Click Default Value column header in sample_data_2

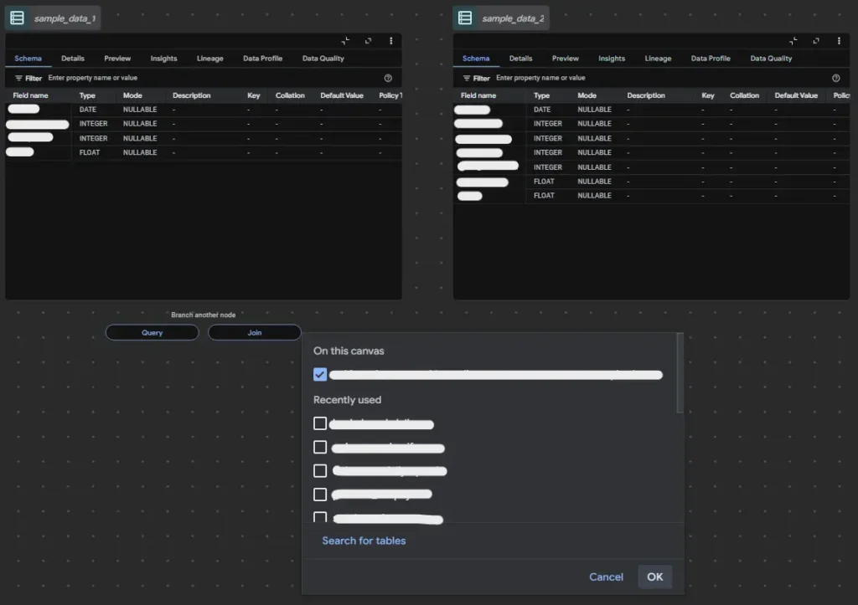coord(796,95)
